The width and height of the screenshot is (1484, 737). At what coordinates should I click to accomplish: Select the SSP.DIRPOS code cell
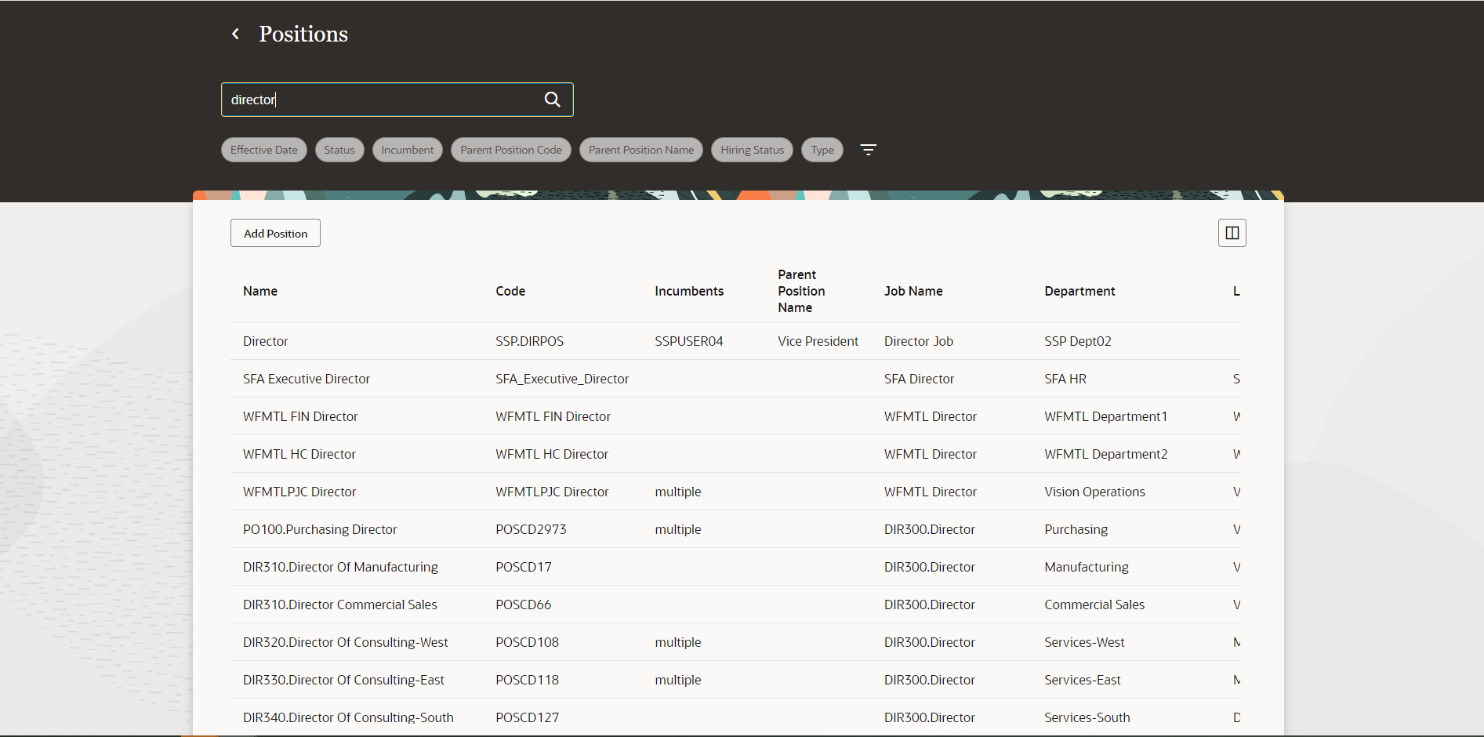[529, 341]
